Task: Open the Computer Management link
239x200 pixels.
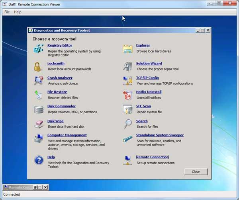Action: (67, 135)
